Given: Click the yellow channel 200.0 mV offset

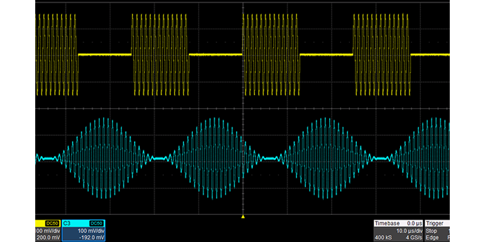Looking at the screenshot, I should [x=47, y=237].
